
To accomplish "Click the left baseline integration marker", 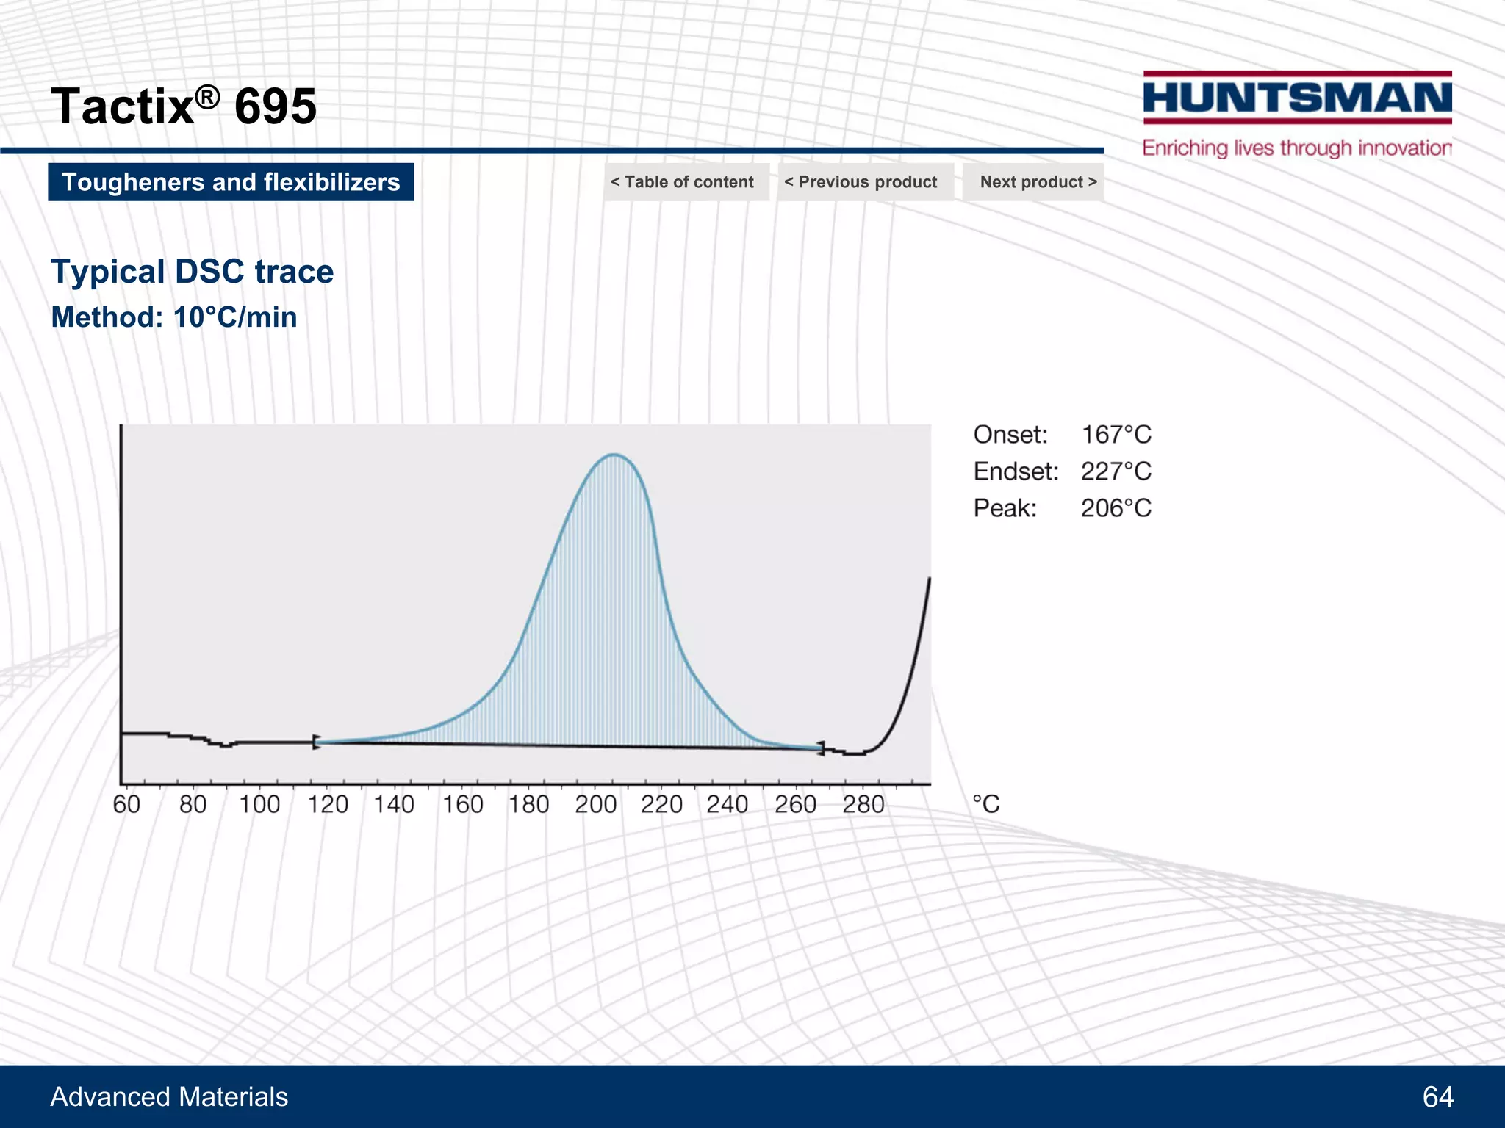I will tap(316, 742).
